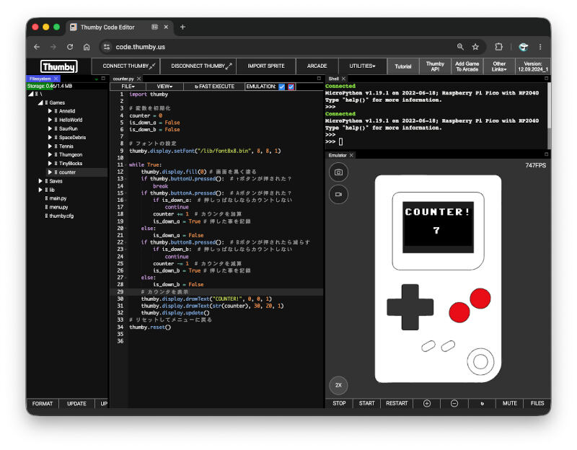577x450 pixels.
Task: Click the Thumby logo
Action: [59, 66]
